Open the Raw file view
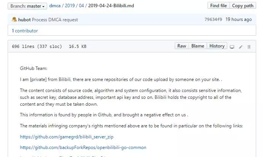 [x=182, y=46]
